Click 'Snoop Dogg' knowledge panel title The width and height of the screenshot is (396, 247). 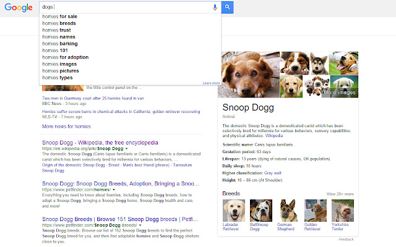coord(248,107)
